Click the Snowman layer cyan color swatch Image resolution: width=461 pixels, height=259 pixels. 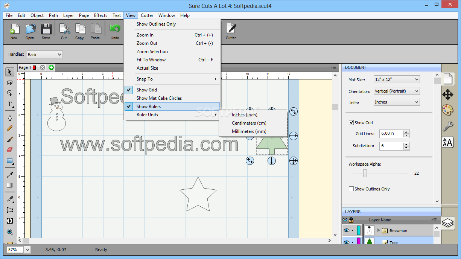tap(359, 230)
